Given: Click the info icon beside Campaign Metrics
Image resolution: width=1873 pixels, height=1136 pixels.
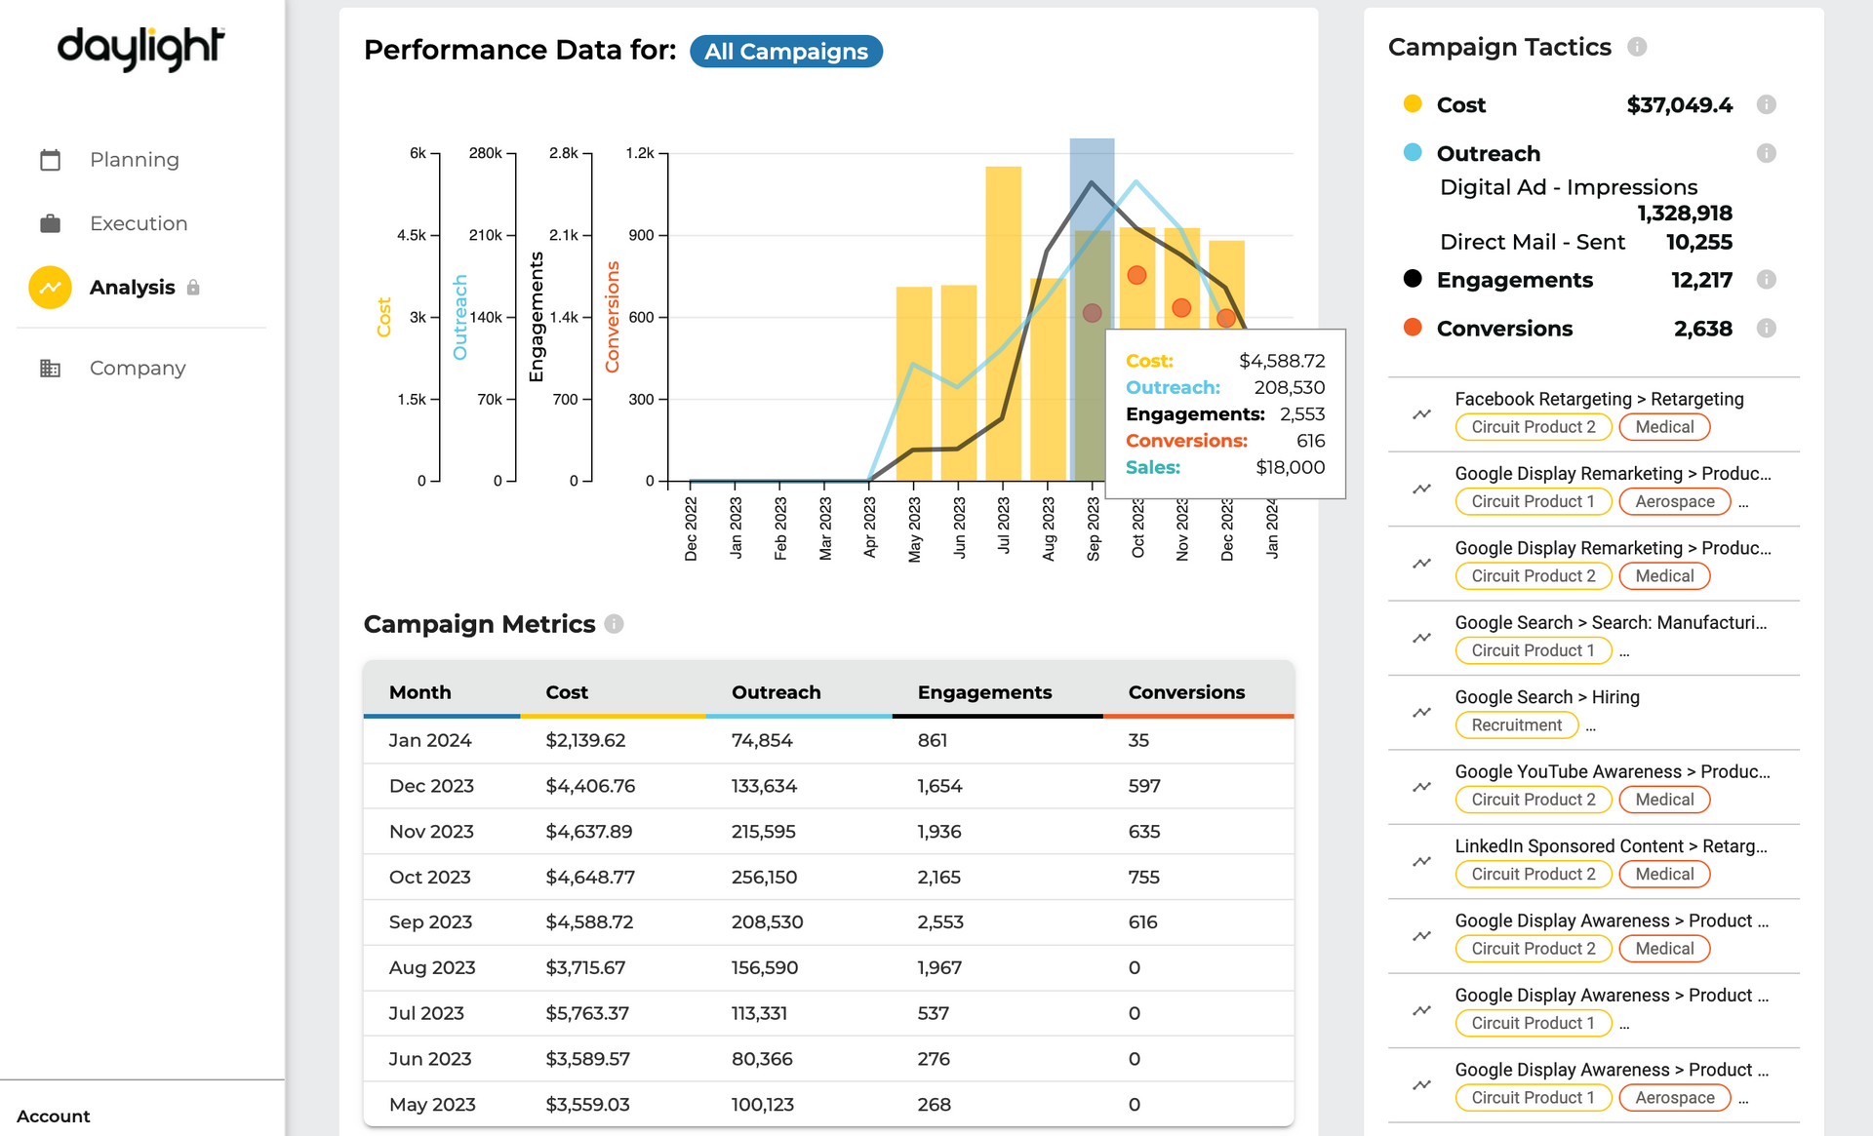Looking at the screenshot, I should [614, 624].
